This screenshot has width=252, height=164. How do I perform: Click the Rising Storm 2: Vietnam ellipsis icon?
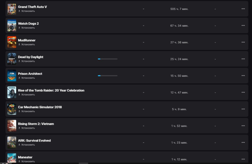click(x=243, y=126)
